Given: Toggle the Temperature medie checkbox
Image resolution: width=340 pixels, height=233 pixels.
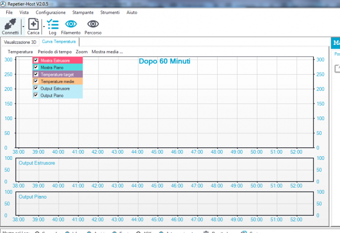Looking at the screenshot, I should coord(36,81).
